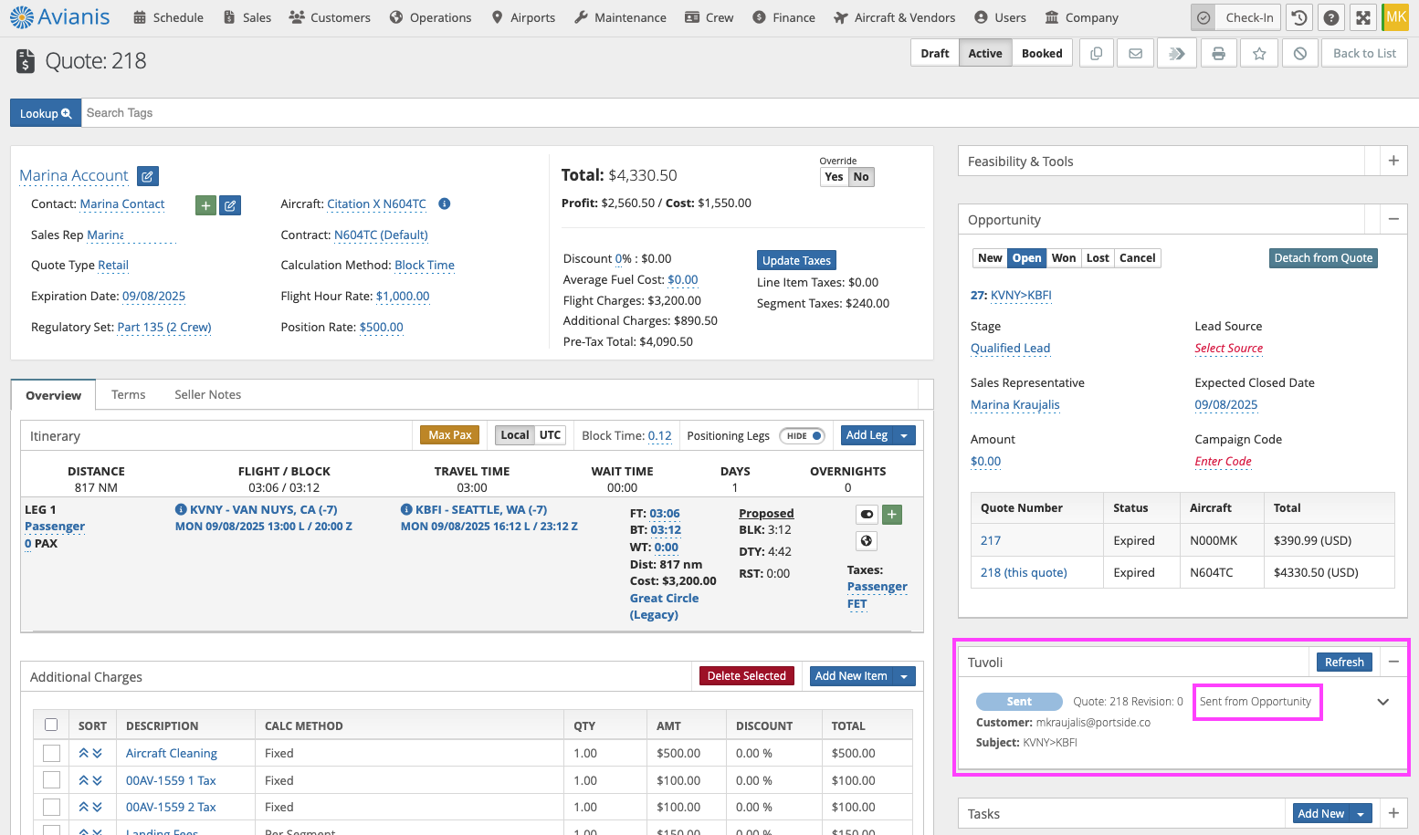
Task: Collapse the Opportunity panel
Action: pyautogui.click(x=1393, y=219)
